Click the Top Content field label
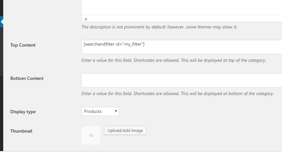 tap(23, 45)
